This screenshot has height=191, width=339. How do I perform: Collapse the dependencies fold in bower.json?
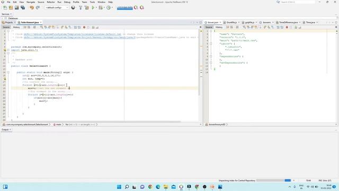pos(211,56)
